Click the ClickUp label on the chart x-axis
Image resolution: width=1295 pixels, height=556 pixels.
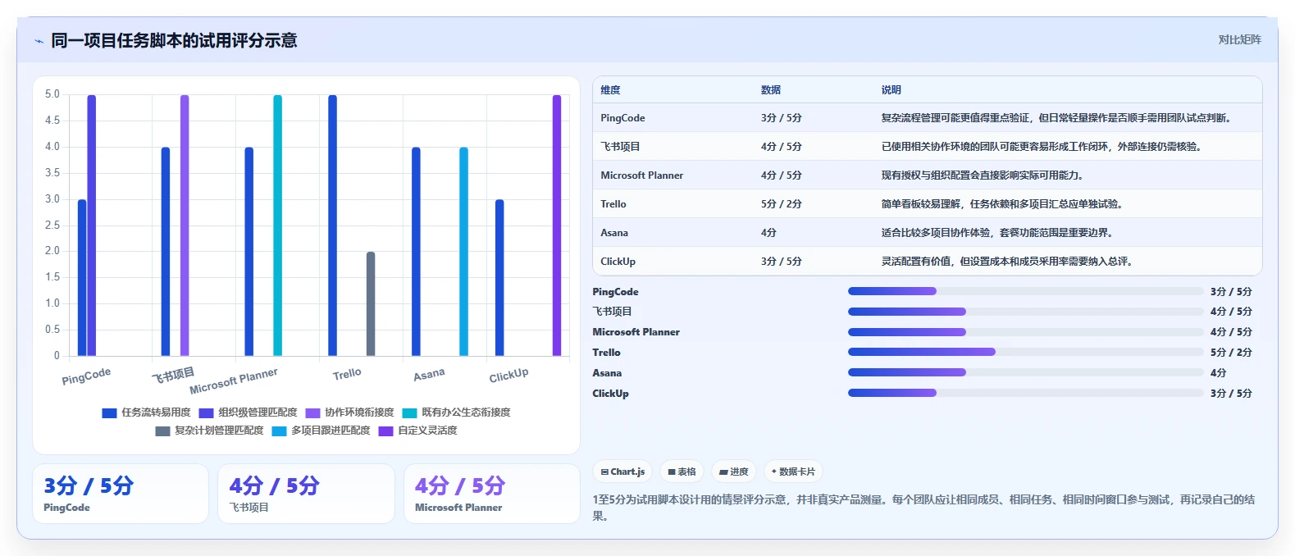tap(508, 375)
